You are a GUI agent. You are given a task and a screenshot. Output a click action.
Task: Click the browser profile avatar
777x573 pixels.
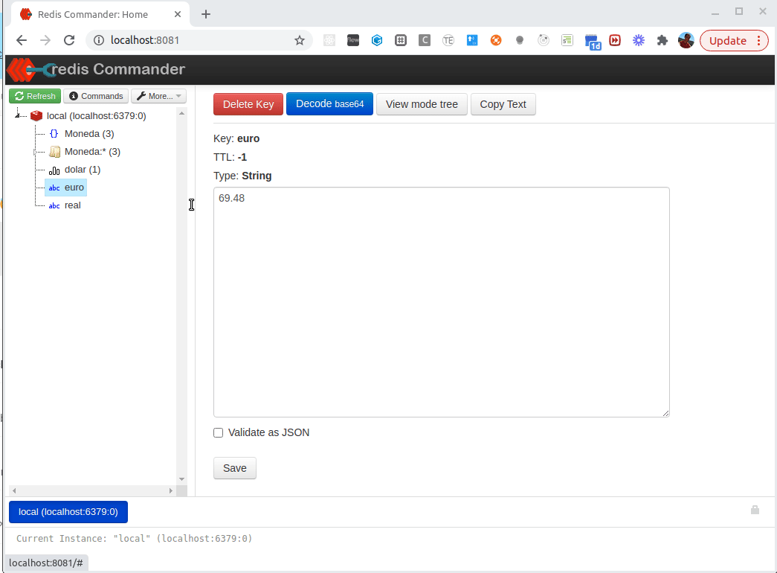tap(686, 40)
